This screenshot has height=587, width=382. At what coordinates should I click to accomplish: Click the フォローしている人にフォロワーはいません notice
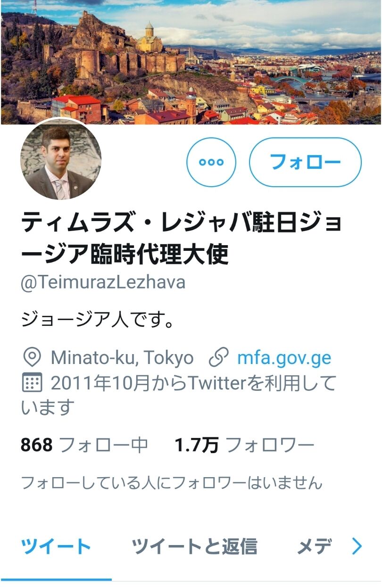[x=172, y=482]
